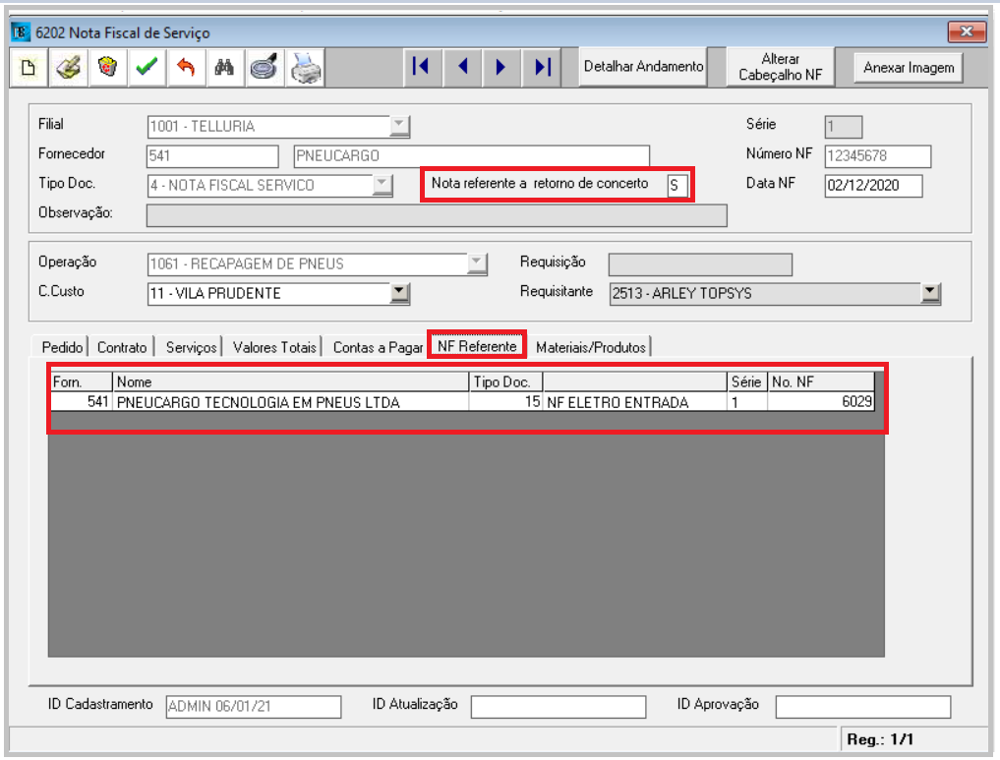Select cell PNEUCARGO TECNOLOGIA EM PNEUS LTDA
The image size is (1000, 760).
[290, 402]
